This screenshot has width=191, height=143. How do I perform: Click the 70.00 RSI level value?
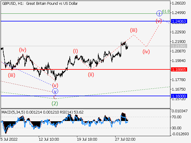176,117
